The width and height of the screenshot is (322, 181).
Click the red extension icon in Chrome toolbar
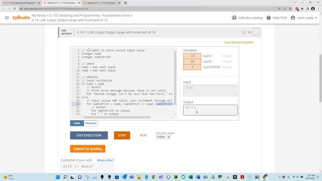(x=297, y=9)
